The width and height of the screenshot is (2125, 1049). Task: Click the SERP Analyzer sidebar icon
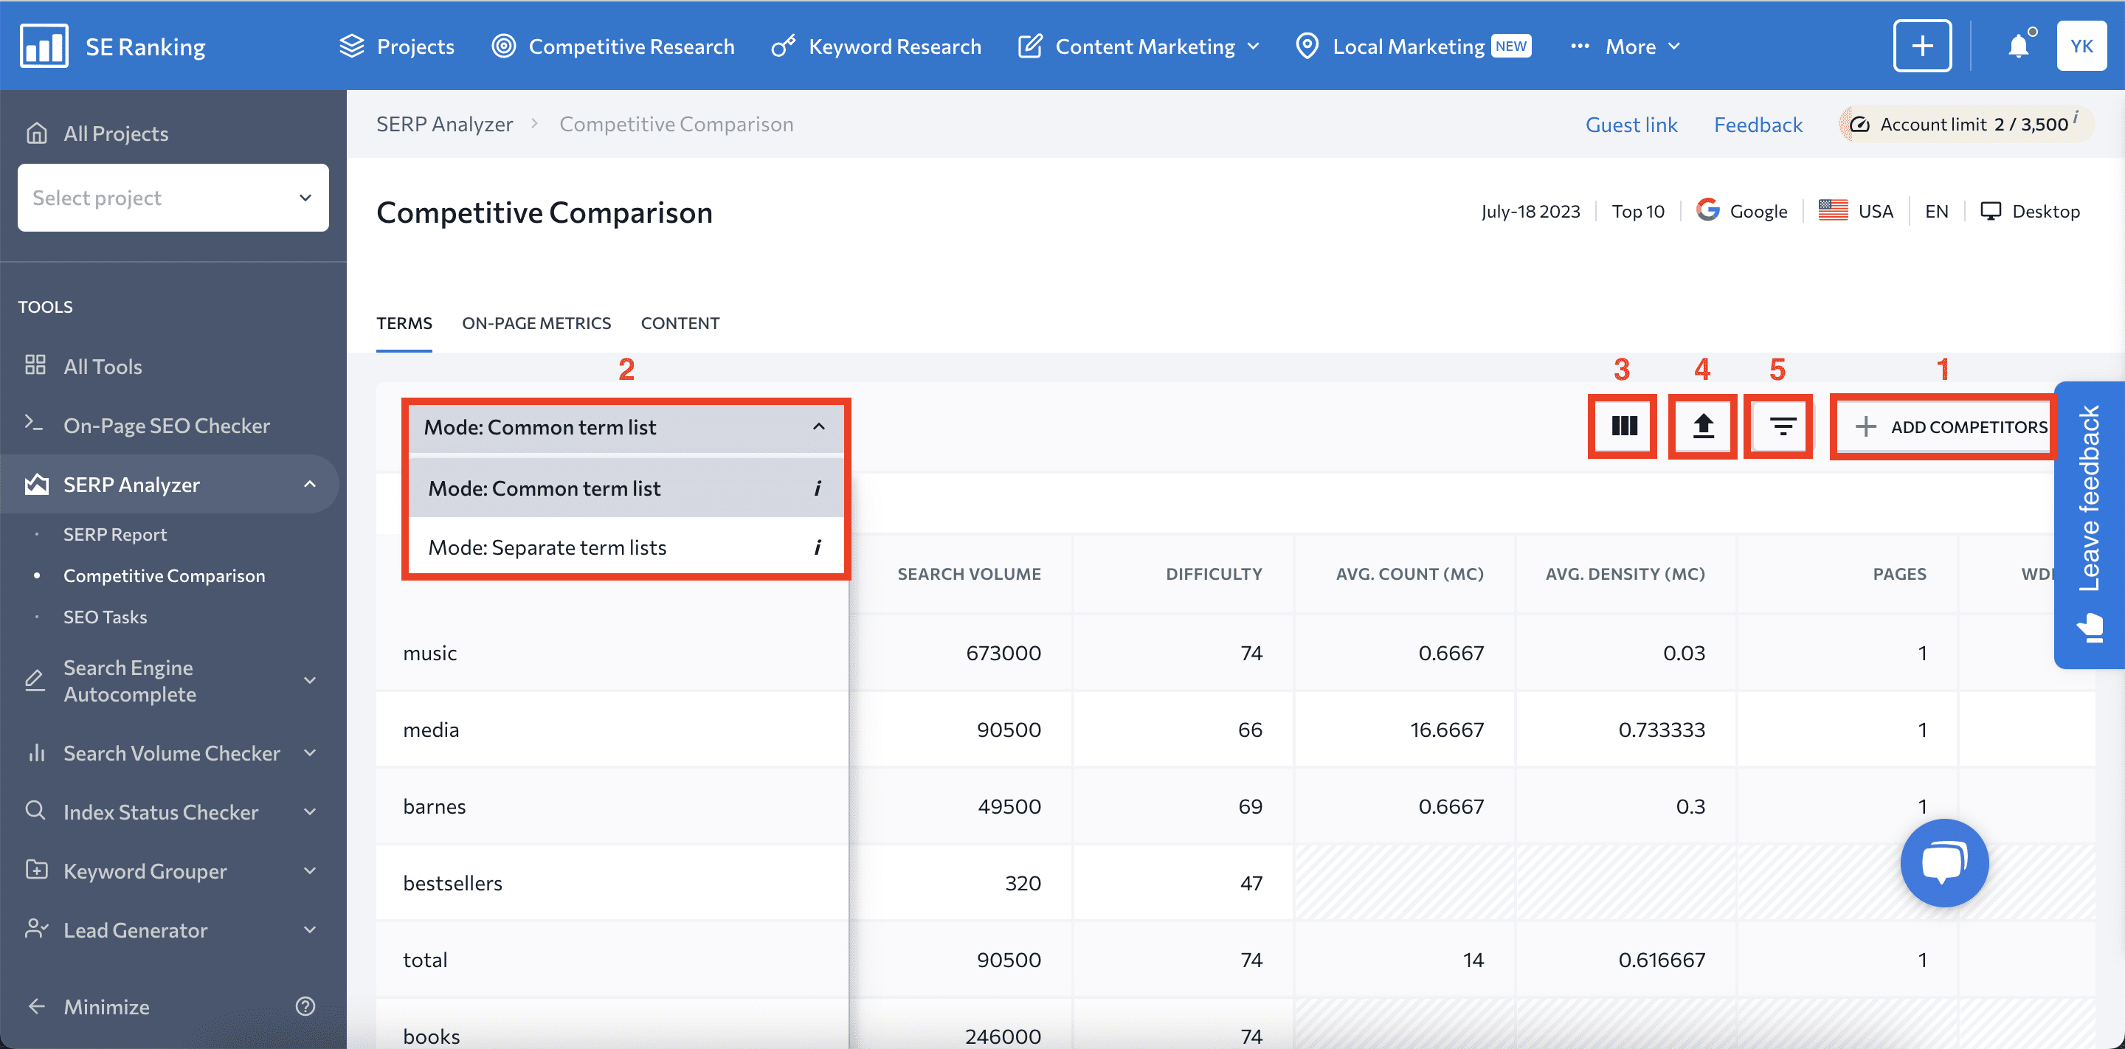click(37, 484)
